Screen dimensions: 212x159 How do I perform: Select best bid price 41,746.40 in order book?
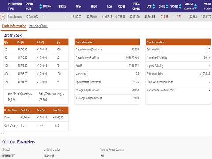click(x=23, y=49)
